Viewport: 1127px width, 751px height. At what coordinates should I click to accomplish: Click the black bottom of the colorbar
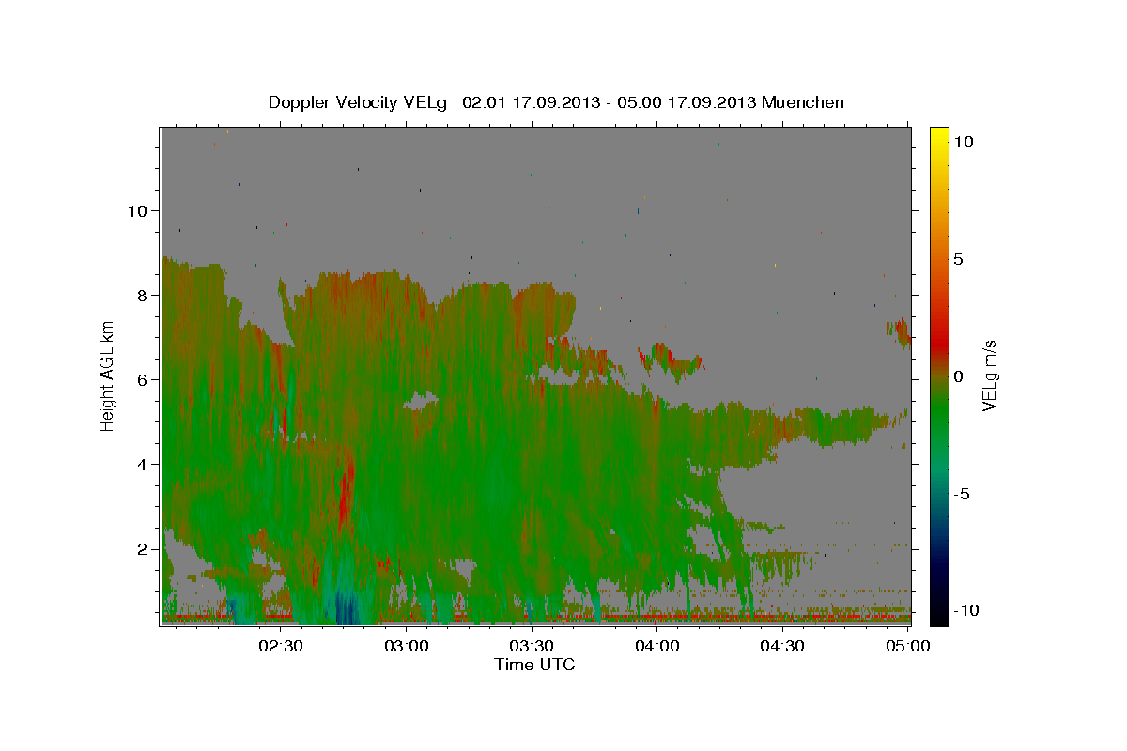pos(939,615)
